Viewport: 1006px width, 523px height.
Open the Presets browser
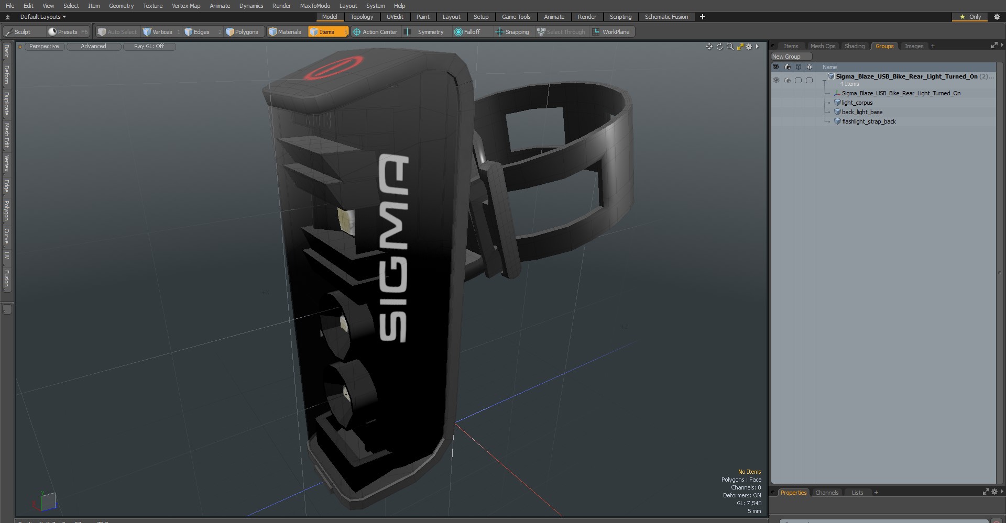point(68,32)
